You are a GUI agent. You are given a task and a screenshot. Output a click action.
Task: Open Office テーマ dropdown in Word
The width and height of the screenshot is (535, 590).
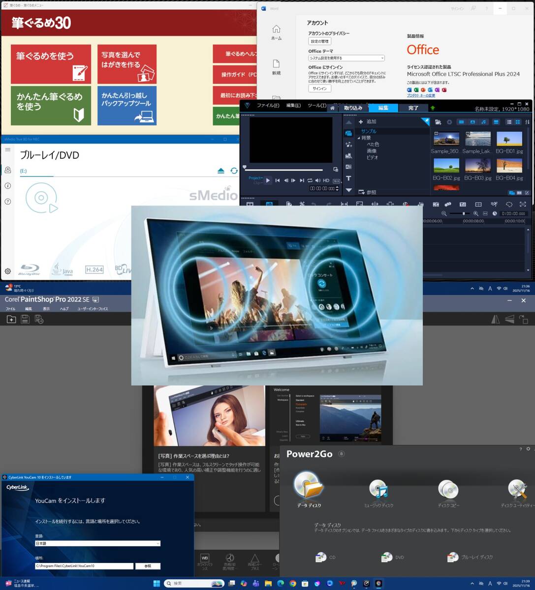coord(346,58)
